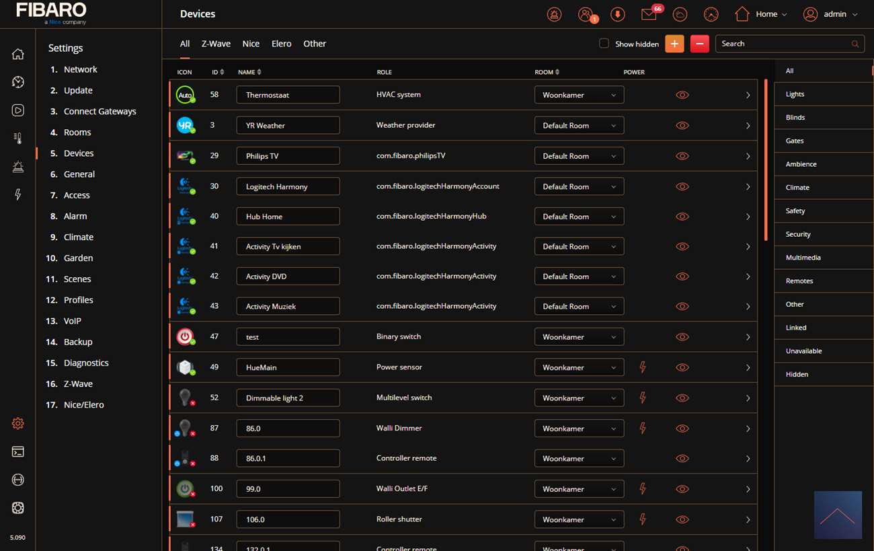
Task: Select the Lights category filter
Action: [795, 94]
